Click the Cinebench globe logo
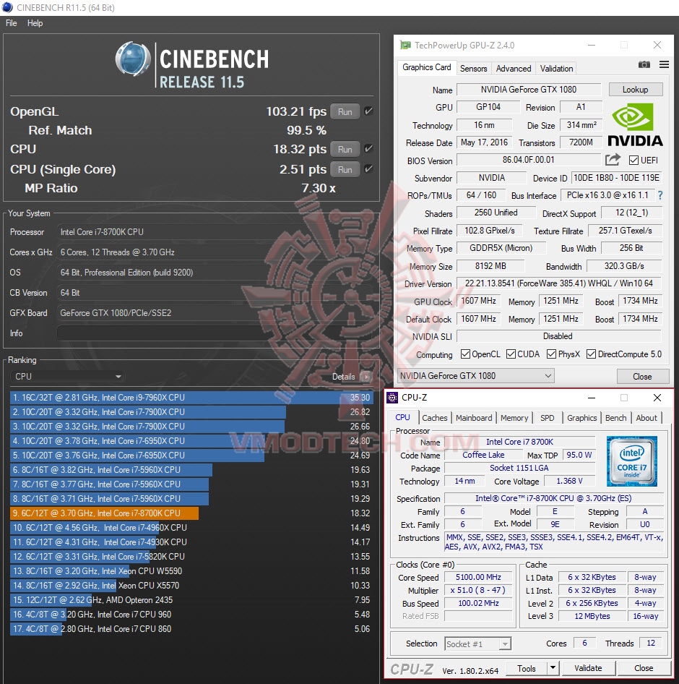This screenshot has height=684, width=679. 133,59
